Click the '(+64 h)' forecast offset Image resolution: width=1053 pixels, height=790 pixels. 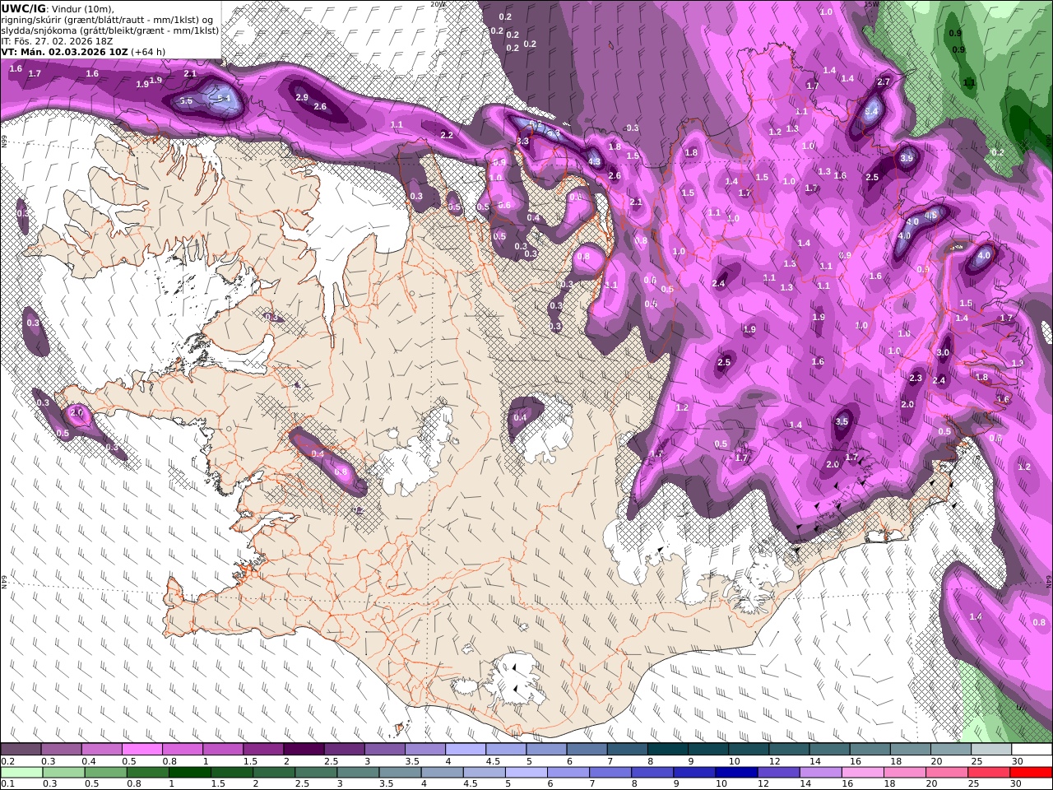tap(148, 51)
